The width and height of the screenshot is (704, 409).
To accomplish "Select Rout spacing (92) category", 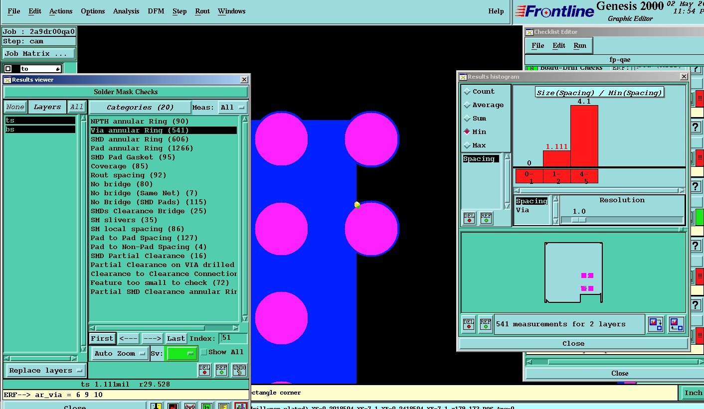I will pos(164,175).
